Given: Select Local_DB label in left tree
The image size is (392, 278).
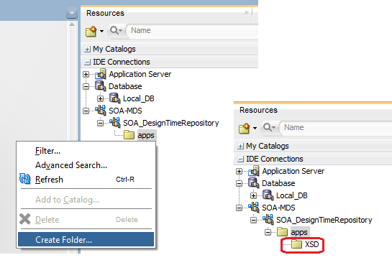Looking at the screenshot, I should tap(139, 98).
